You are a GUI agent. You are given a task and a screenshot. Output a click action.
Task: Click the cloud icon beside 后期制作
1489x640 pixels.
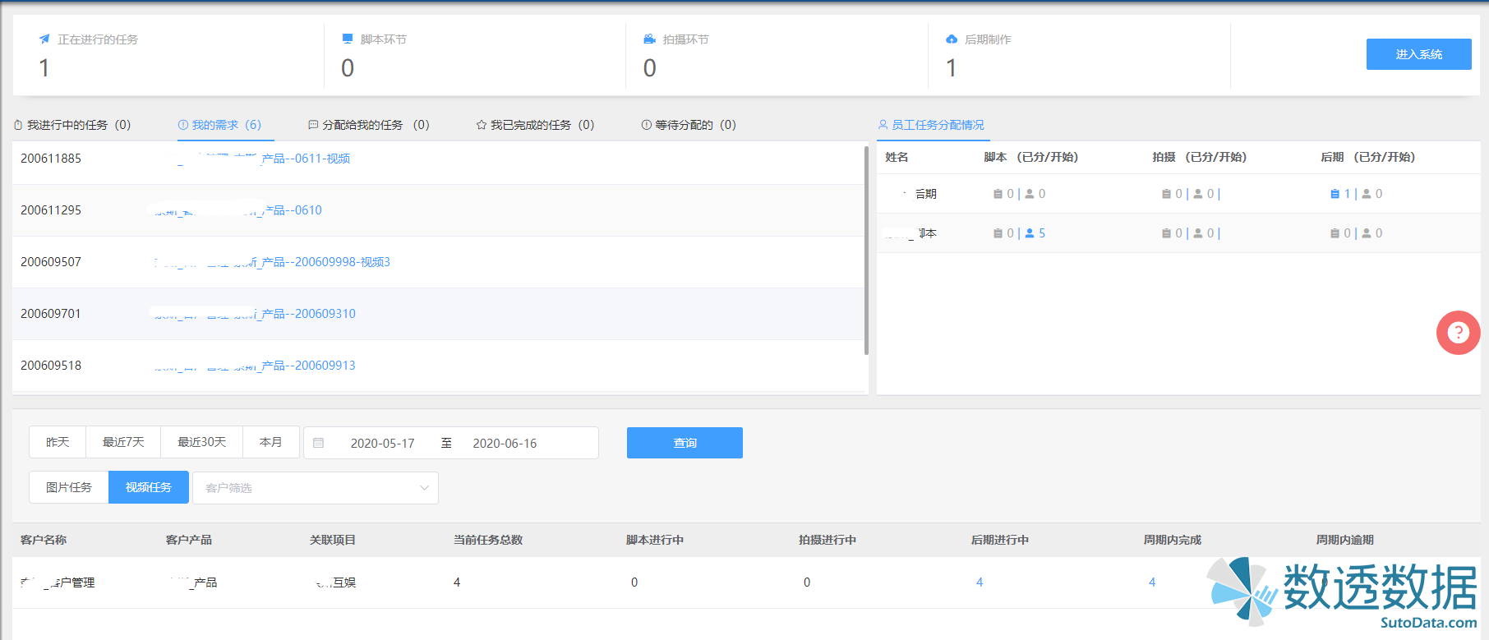pos(952,39)
